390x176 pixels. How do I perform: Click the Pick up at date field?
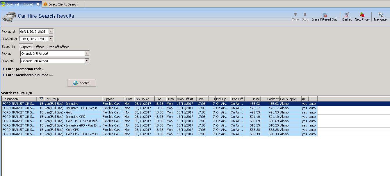(x=34, y=31)
